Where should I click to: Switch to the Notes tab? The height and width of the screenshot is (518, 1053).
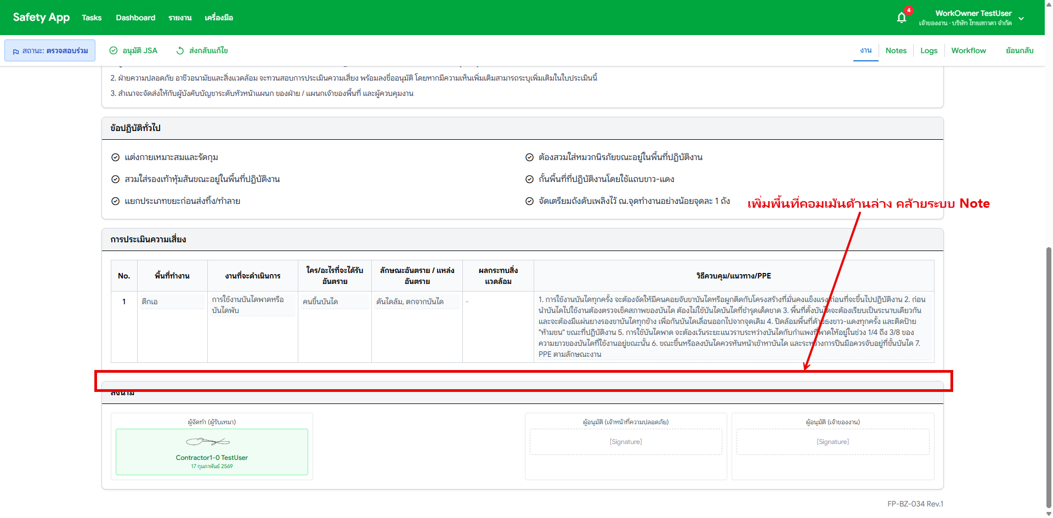click(896, 50)
